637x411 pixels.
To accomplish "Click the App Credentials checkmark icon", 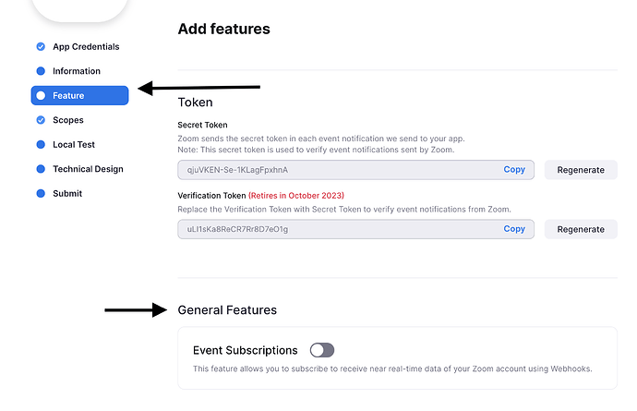I will [41, 47].
